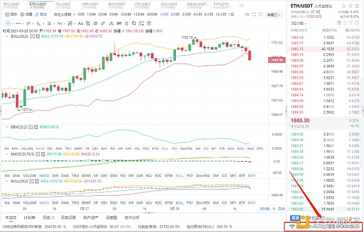Screen dimensions: 364x232
Task: Open the 账户资产 account assets tab
Action: tap(91, 217)
